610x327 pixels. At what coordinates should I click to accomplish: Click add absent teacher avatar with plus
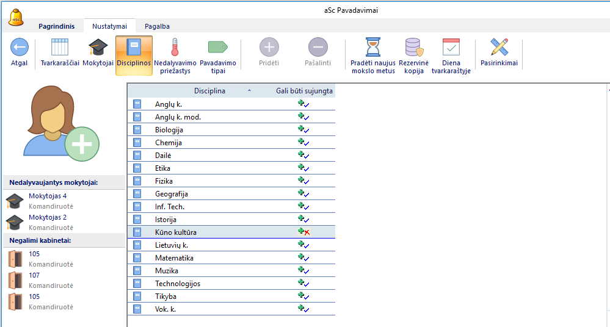coord(61,123)
